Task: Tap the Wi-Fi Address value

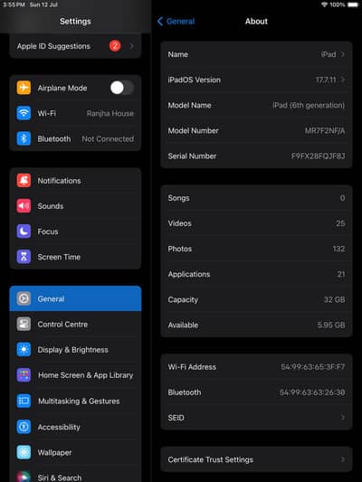Action: click(x=313, y=367)
